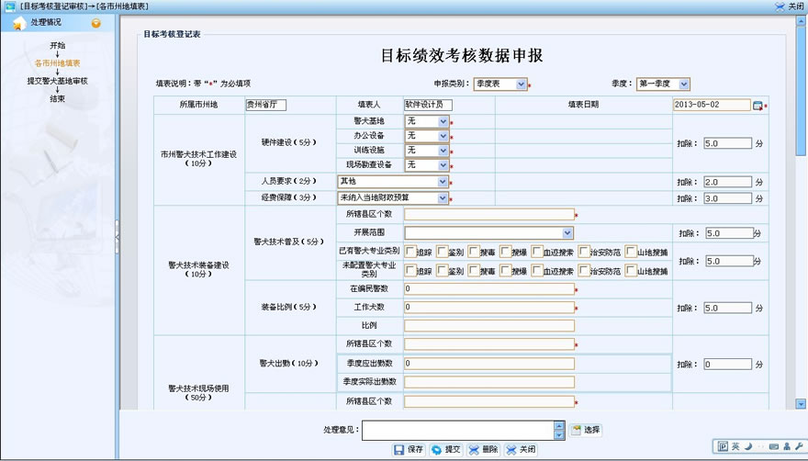Check 鉴别 in the 已有警犬专业类别 row
Viewport: 808px width, 461px height.
443,252
